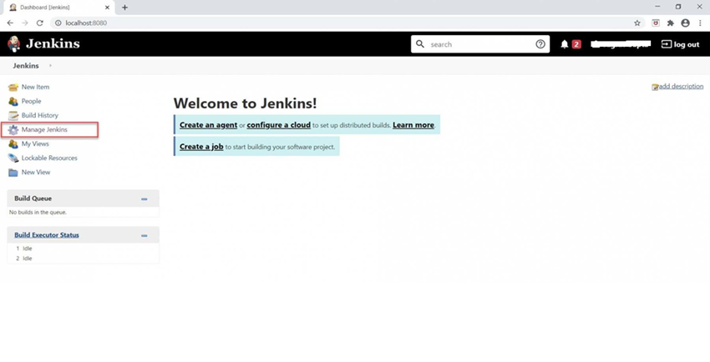Bookmark this page with star icon
This screenshot has width=710, height=362.
[637, 23]
